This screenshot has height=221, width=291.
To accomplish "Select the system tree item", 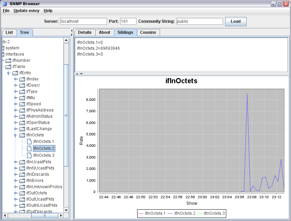I will click(x=12, y=48).
